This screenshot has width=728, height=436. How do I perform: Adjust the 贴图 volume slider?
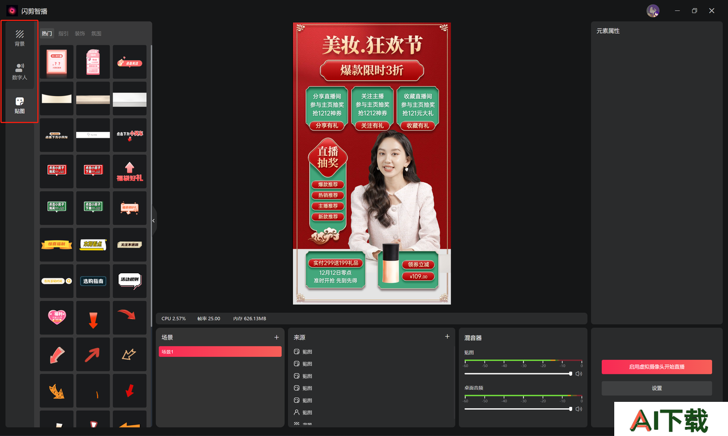[518, 374]
